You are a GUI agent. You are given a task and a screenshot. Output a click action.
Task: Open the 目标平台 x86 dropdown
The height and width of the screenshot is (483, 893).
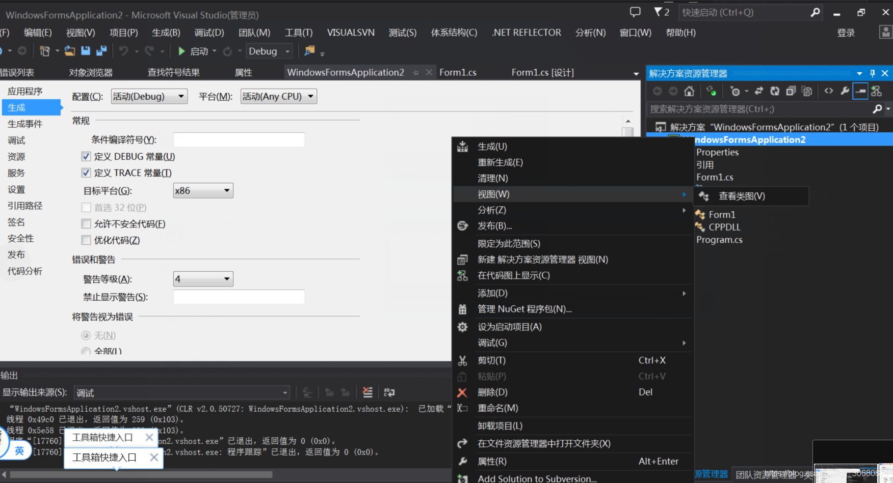pos(203,190)
